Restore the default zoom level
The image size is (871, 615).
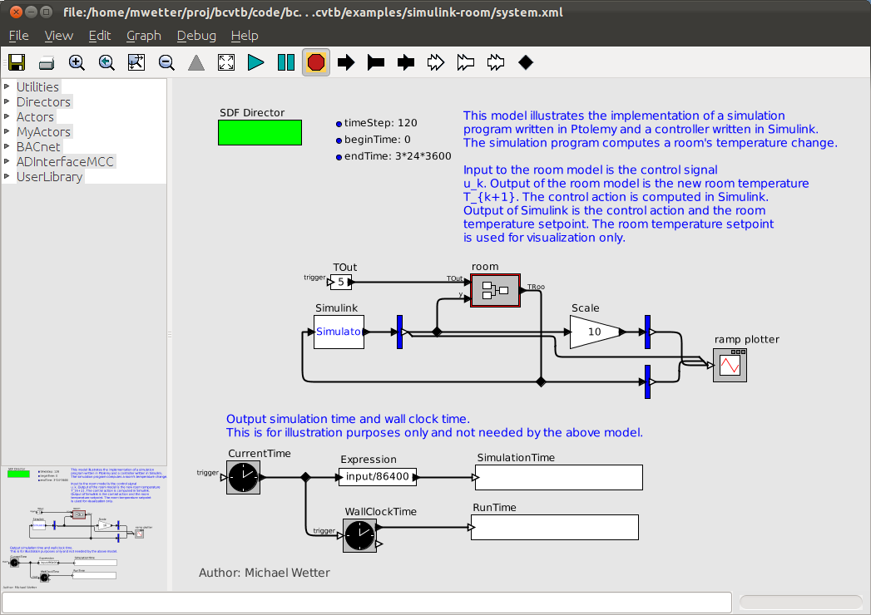coord(106,61)
